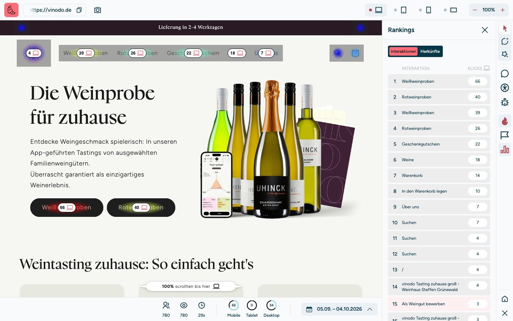Select ranking row 9 Über uns
The height and width of the screenshot is (321, 513).
coord(439,207)
